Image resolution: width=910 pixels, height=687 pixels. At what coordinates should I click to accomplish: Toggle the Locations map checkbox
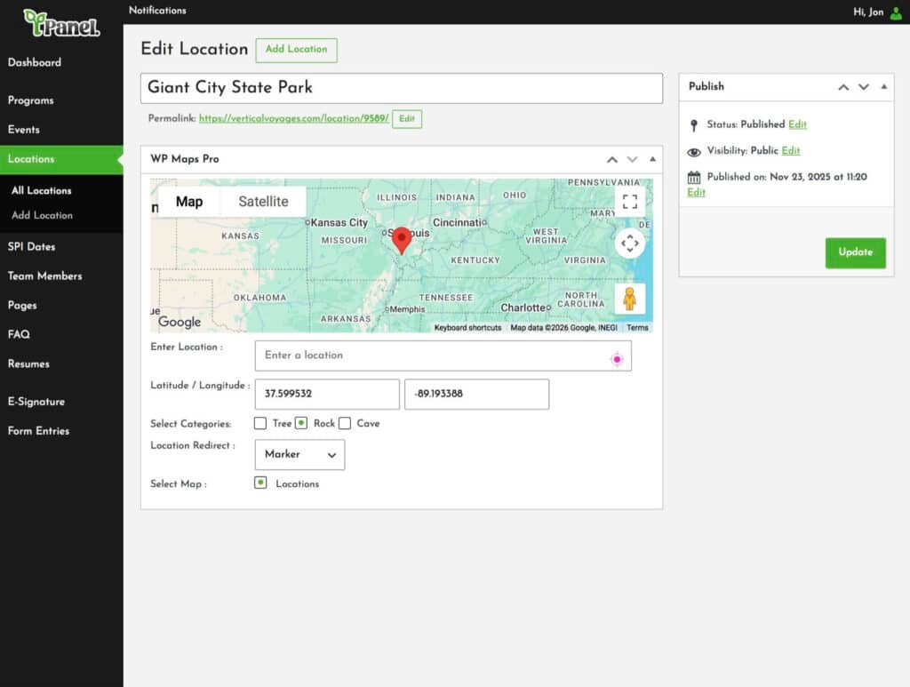click(x=260, y=483)
